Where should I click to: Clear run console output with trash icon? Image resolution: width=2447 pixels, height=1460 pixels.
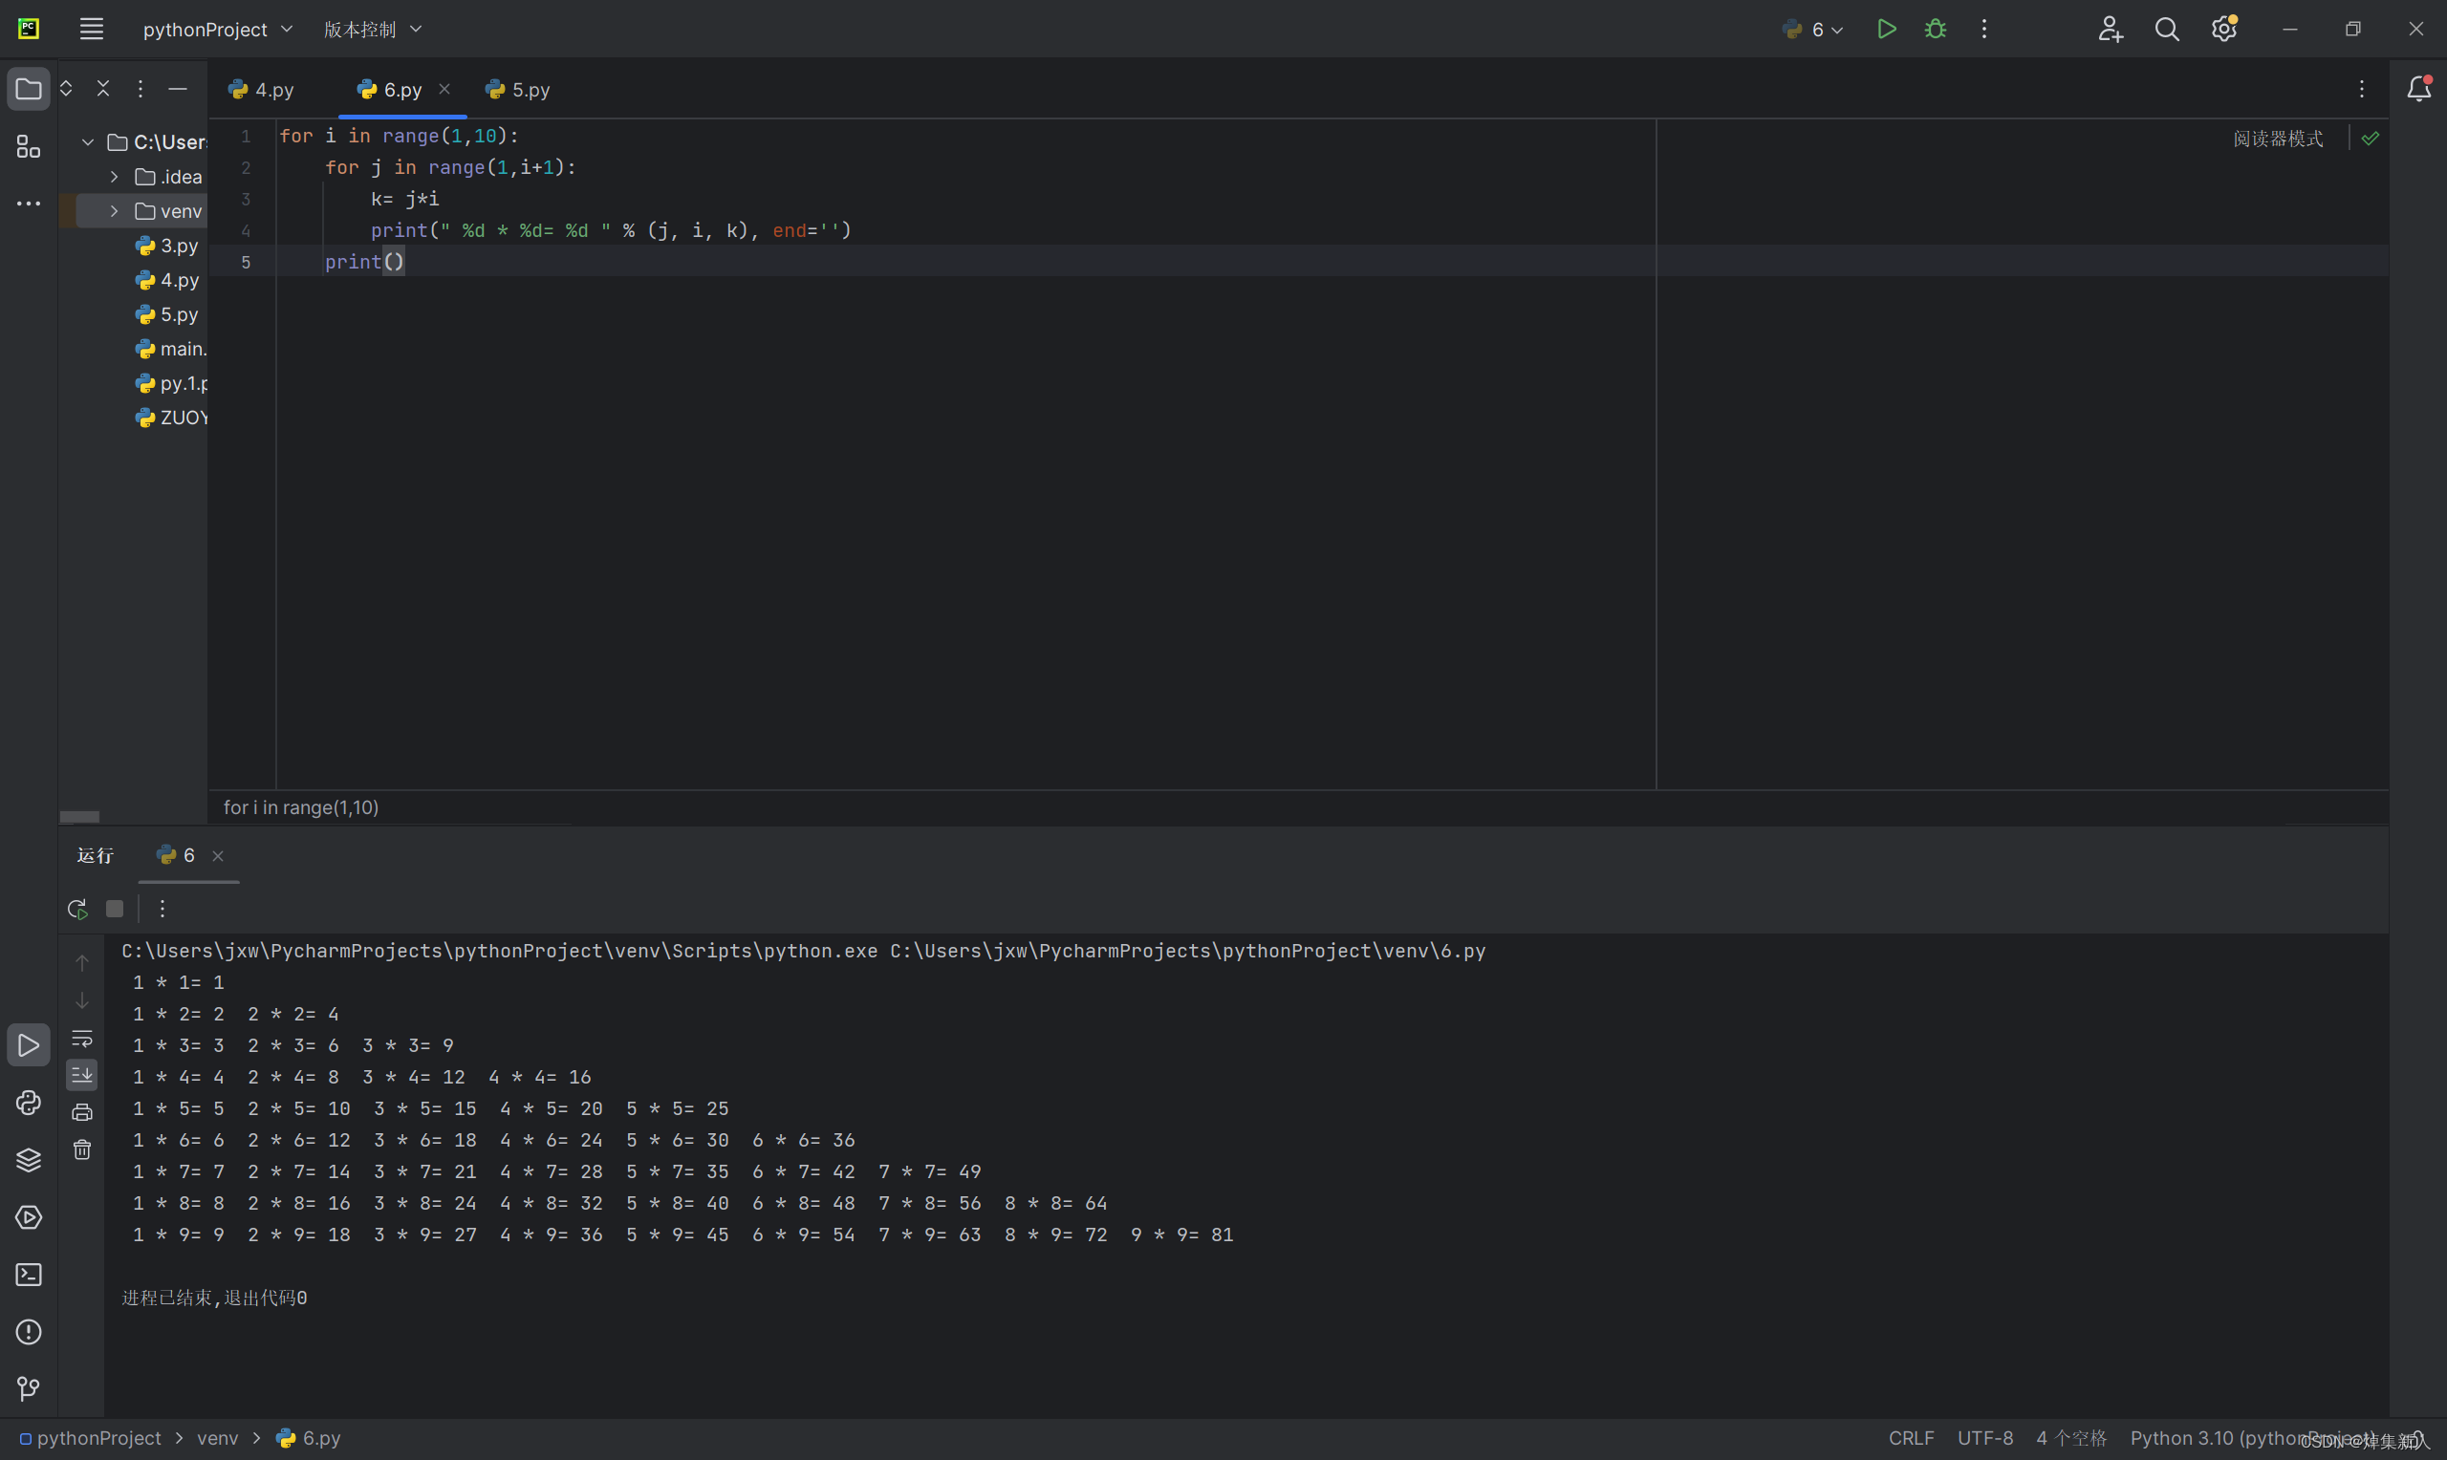coord(82,1149)
